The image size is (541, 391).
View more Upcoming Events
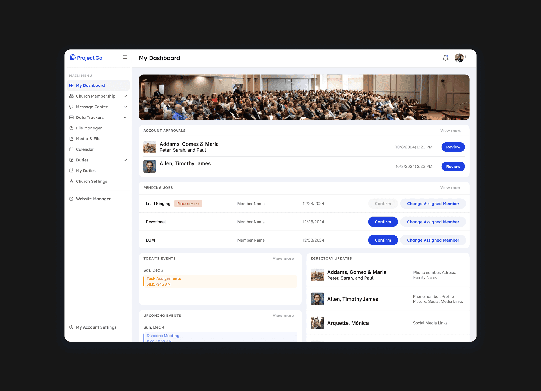click(283, 316)
